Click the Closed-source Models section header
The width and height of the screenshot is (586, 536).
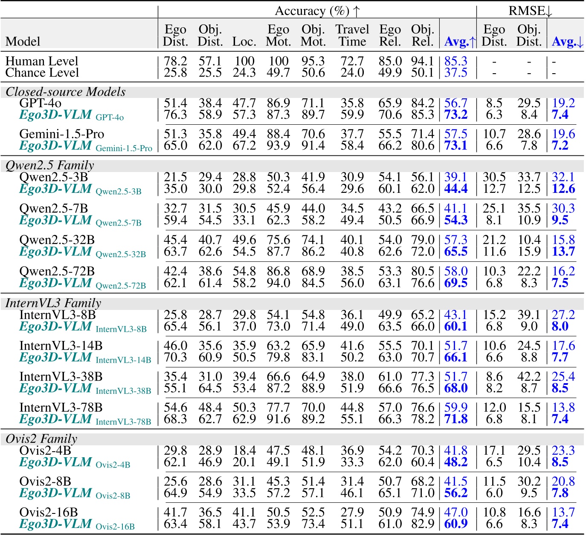(66, 92)
